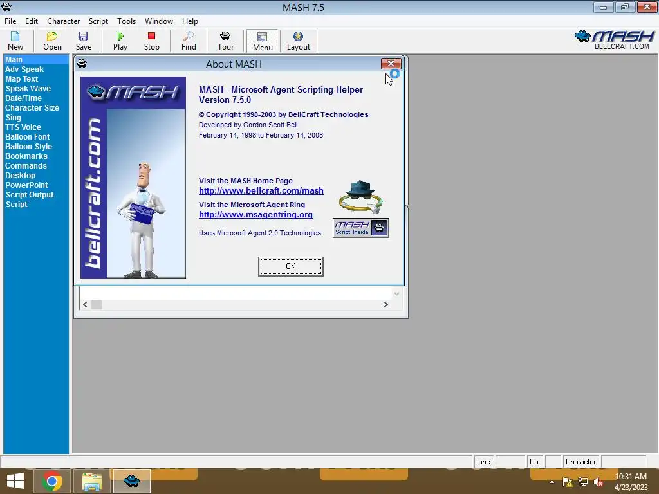Click the Open folder toolbar icon

(52, 41)
